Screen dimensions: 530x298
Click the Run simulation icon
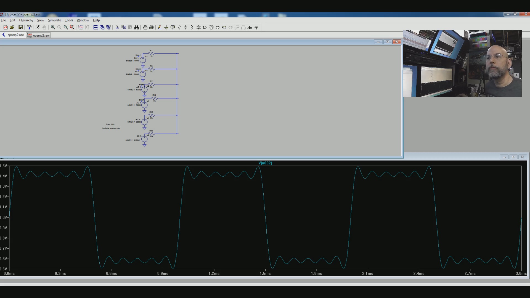[x=38, y=27]
